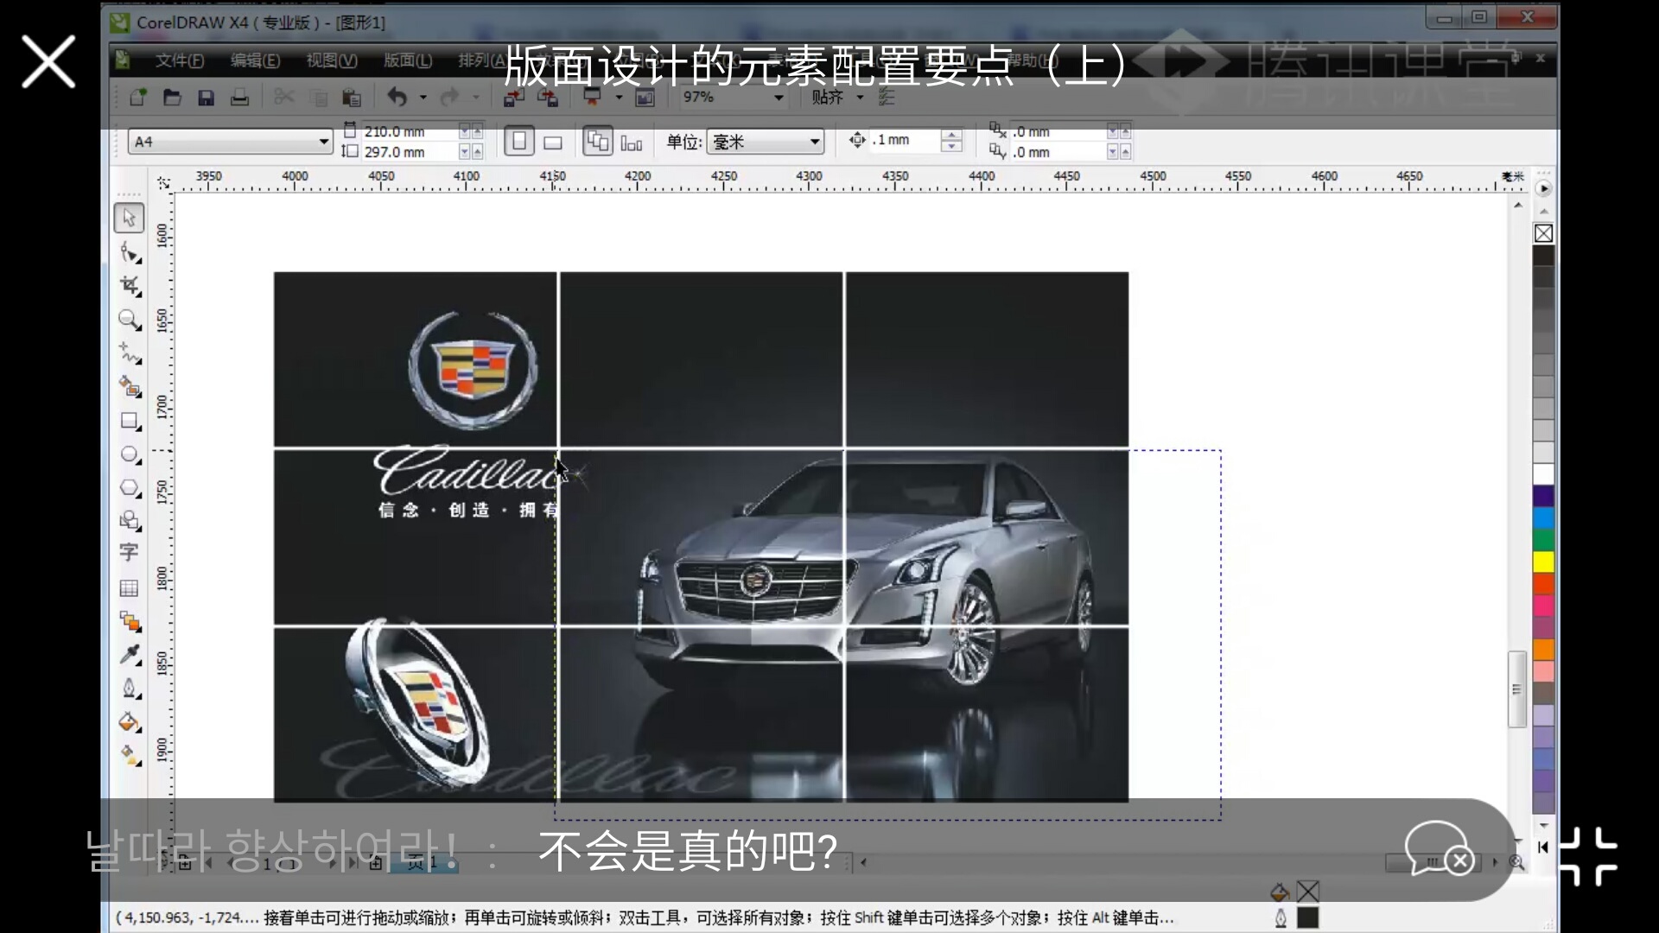Click the page width 210.0 mm field
Screen dimensions: 1659x933
409,131
